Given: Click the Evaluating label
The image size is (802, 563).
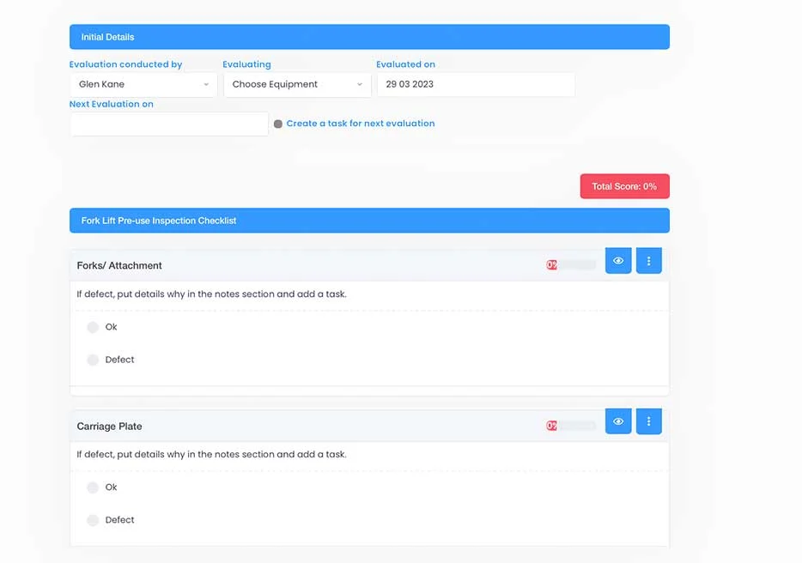Looking at the screenshot, I should click(x=246, y=64).
